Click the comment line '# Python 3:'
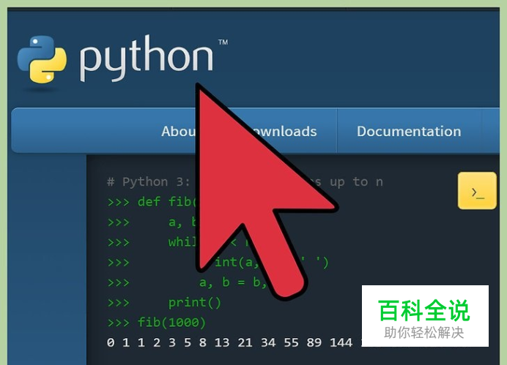 (149, 181)
